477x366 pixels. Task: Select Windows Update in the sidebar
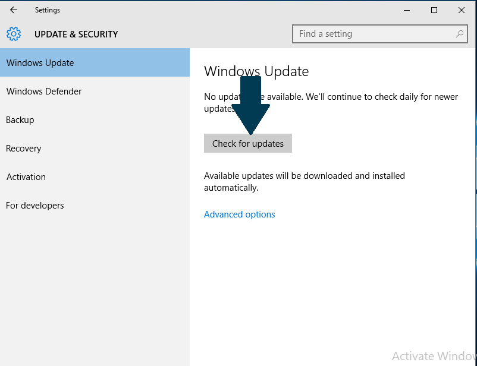pos(95,62)
